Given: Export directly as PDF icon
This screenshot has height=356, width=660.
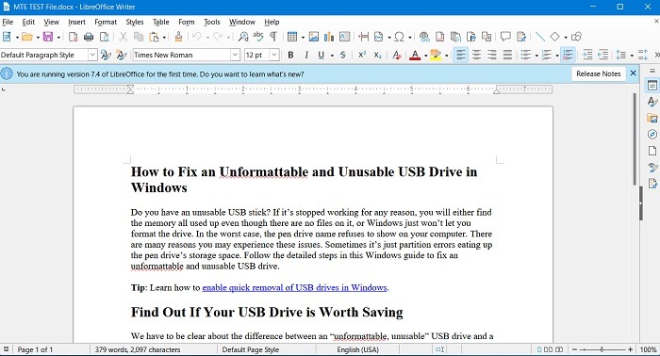Looking at the screenshot, I should 73,37.
